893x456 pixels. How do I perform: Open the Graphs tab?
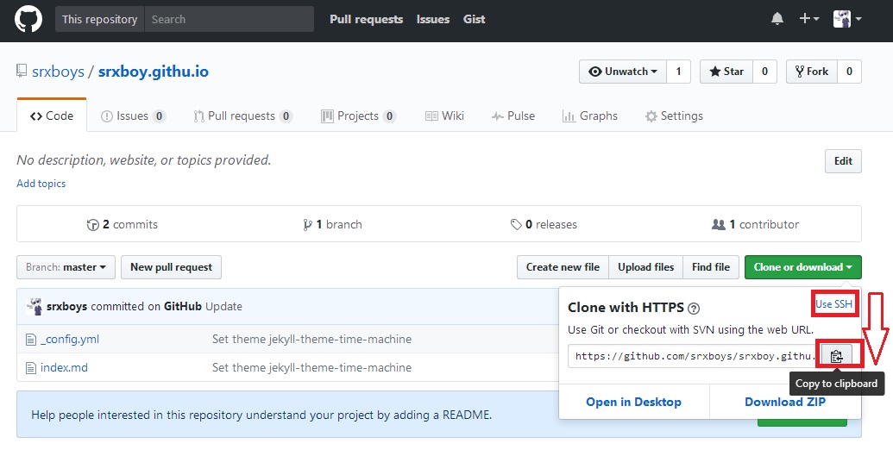(589, 116)
